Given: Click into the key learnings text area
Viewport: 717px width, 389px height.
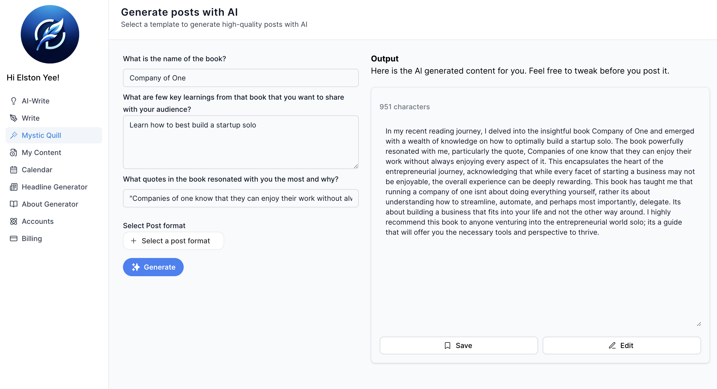Looking at the screenshot, I should pos(241,142).
